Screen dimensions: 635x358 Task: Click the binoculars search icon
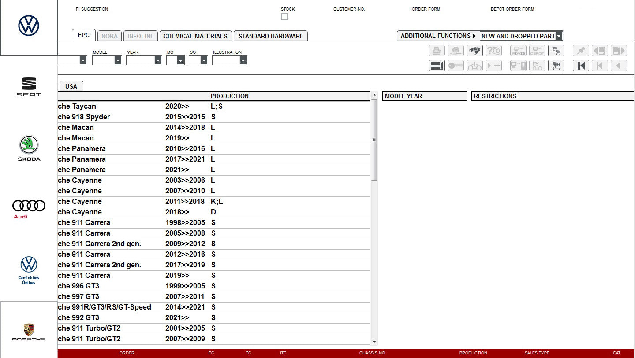474,51
